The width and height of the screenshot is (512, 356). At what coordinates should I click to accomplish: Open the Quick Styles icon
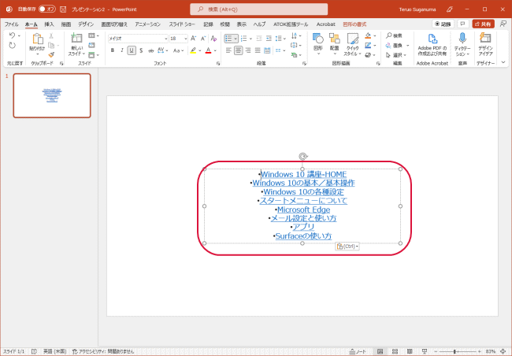(x=352, y=39)
